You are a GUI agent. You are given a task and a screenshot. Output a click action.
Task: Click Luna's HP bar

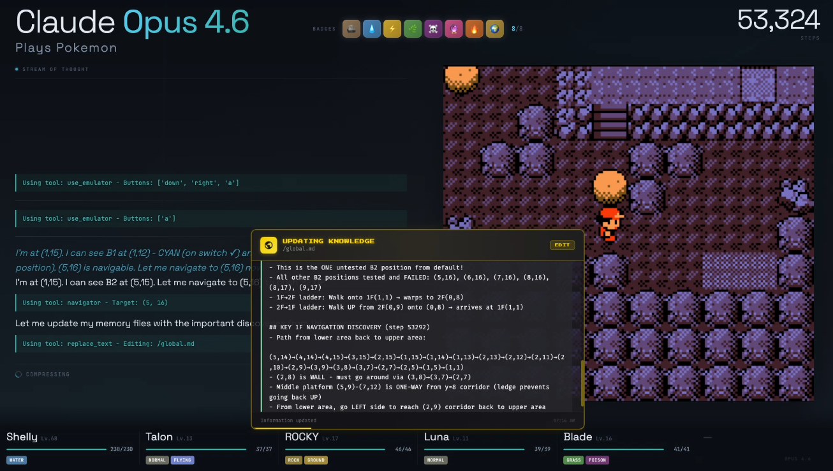(475, 449)
